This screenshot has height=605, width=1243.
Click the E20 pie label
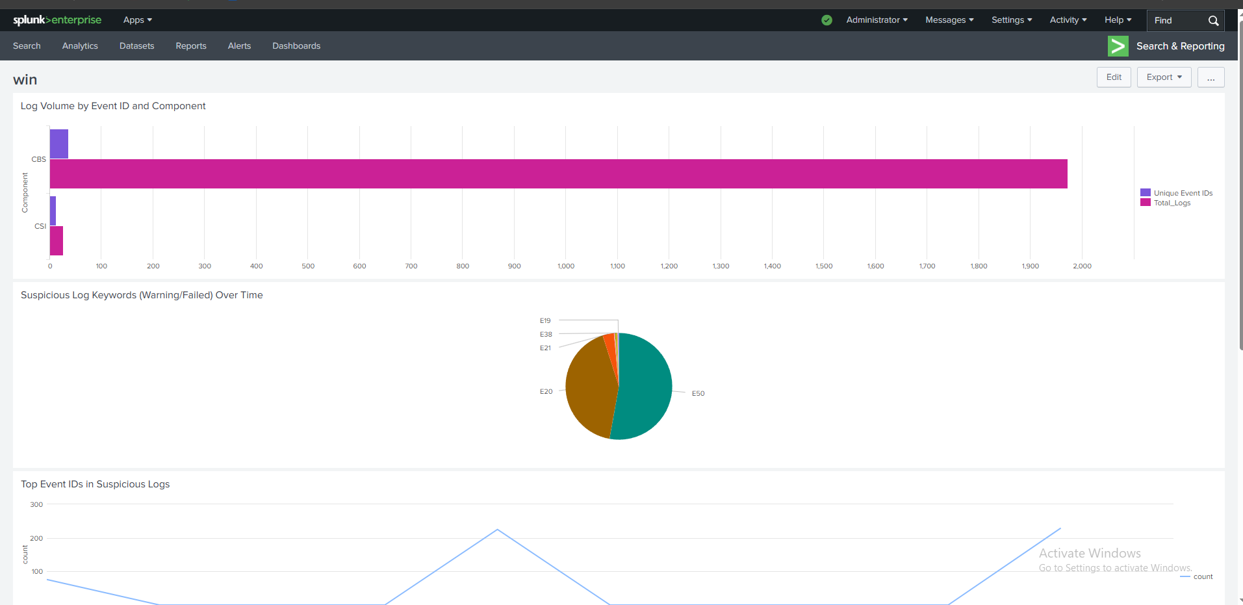(x=546, y=392)
